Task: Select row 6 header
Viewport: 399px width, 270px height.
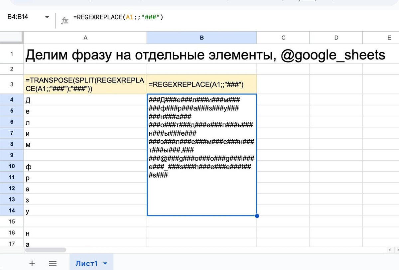Action: (x=12, y=122)
